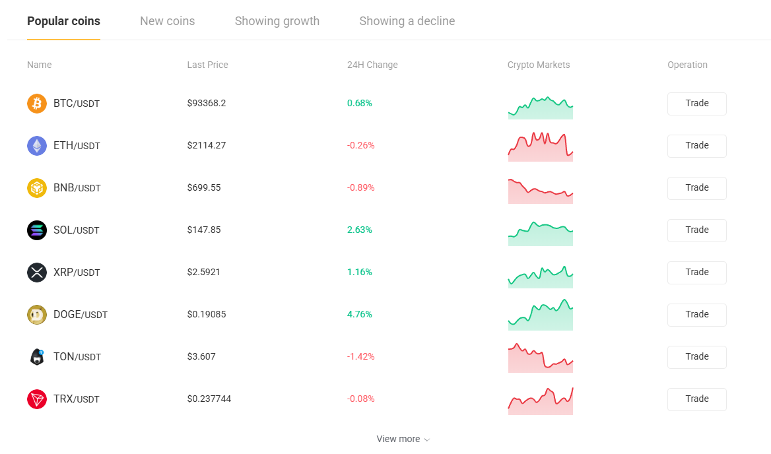Click the Ethereum coin icon
The image size is (771, 454).
(x=37, y=146)
